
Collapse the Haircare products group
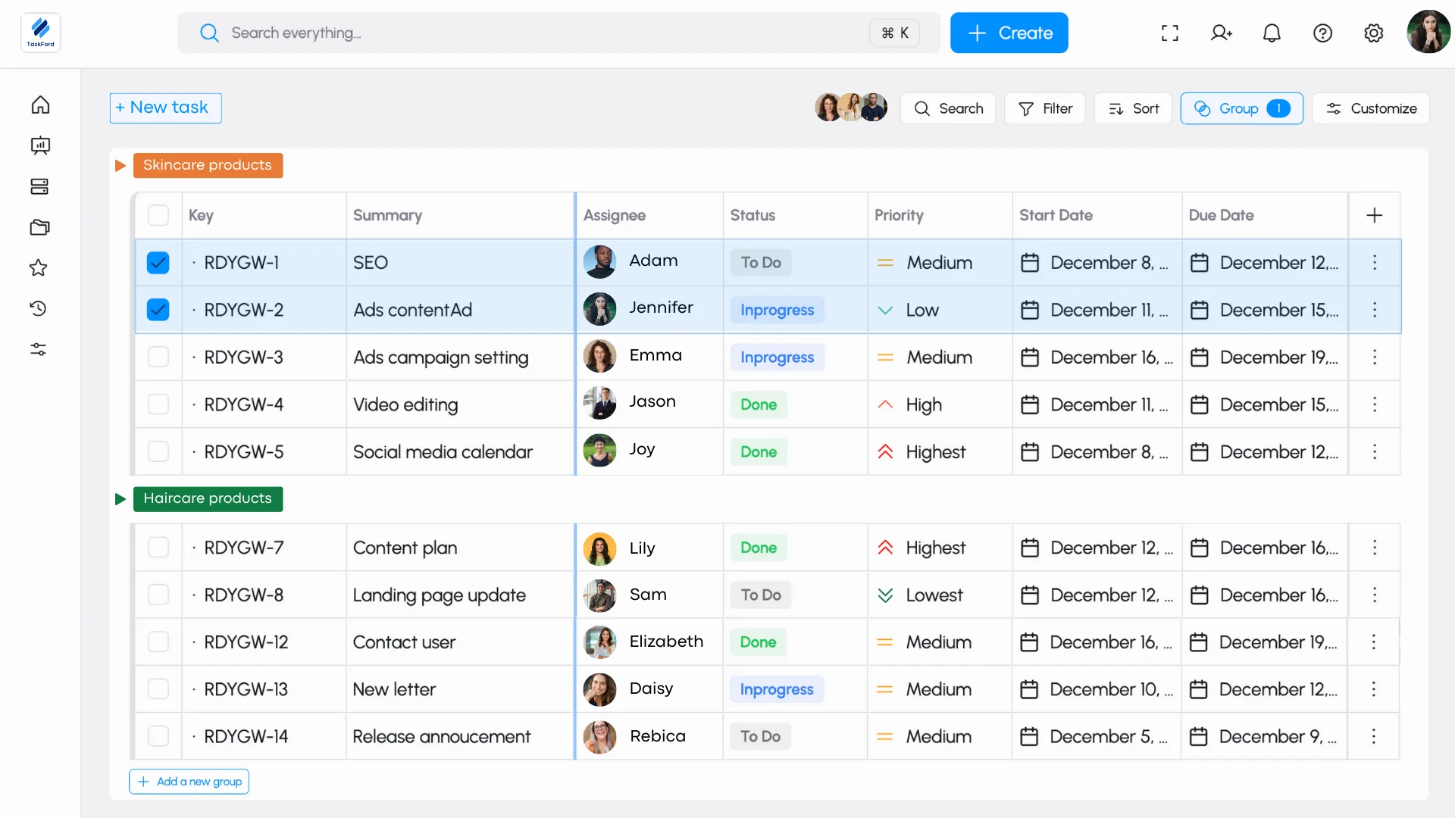pyautogui.click(x=120, y=499)
